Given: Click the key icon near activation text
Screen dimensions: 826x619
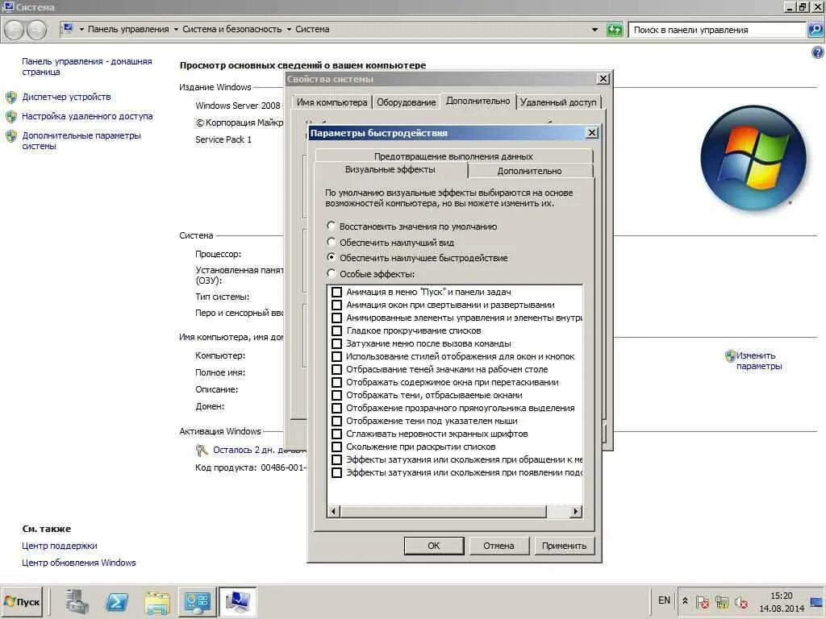Looking at the screenshot, I should pyautogui.click(x=202, y=450).
